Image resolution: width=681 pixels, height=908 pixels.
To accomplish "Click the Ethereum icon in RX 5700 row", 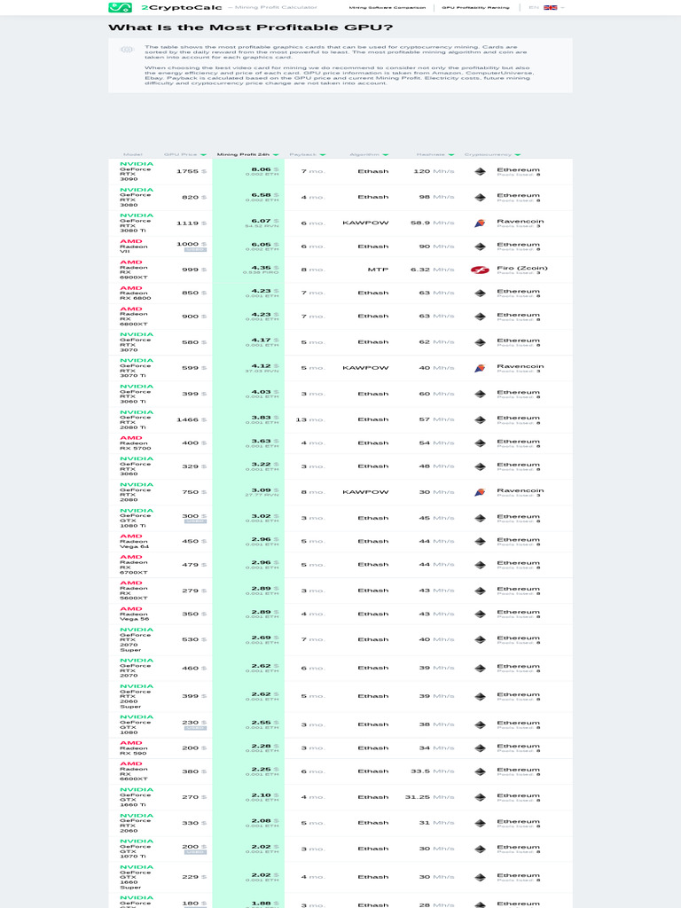I will [x=480, y=443].
